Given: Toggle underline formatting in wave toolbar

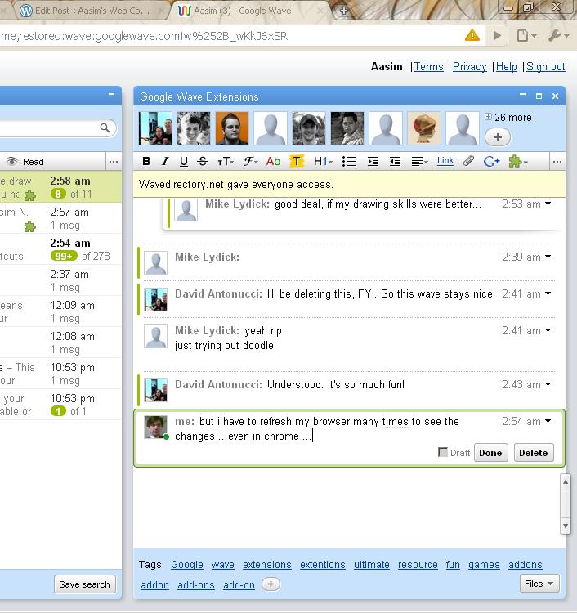Looking at the screenshot, I should coord(183,161).
